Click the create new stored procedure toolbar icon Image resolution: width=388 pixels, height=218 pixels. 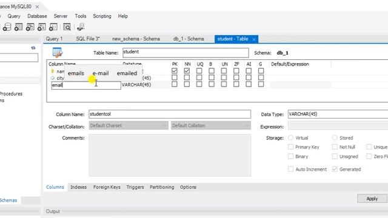pyautogui.click(x=41, y=27)
